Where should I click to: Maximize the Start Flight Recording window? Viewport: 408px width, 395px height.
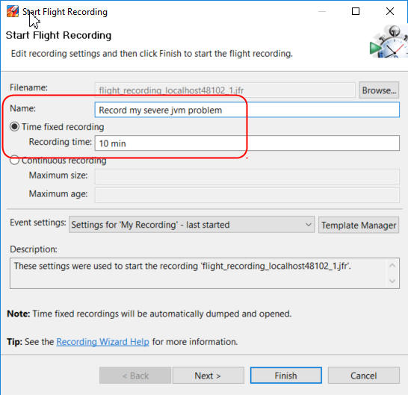(x=356, y=11)
